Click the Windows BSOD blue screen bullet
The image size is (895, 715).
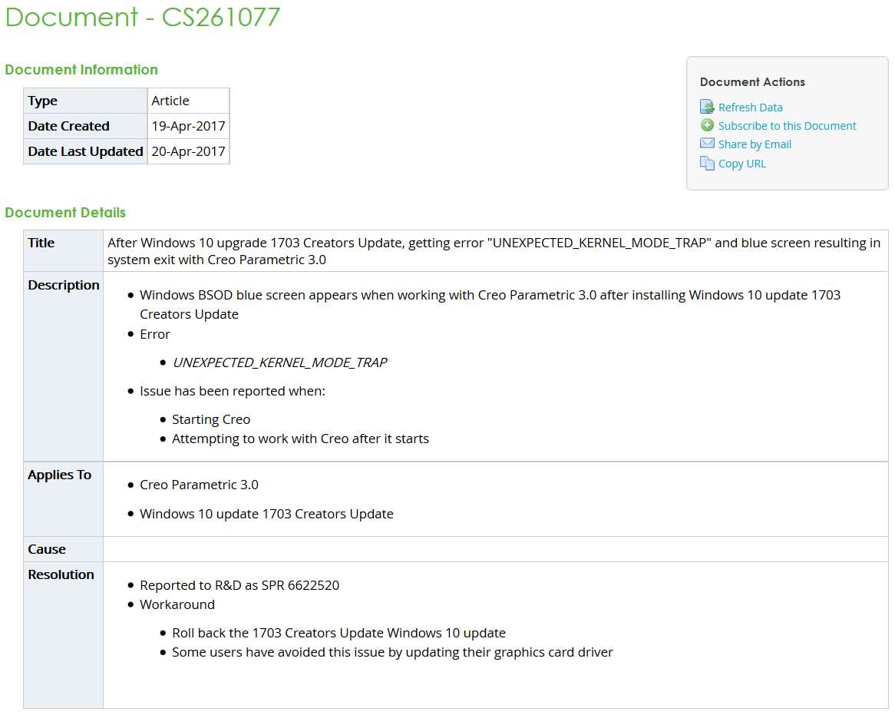tap(490, 304)
